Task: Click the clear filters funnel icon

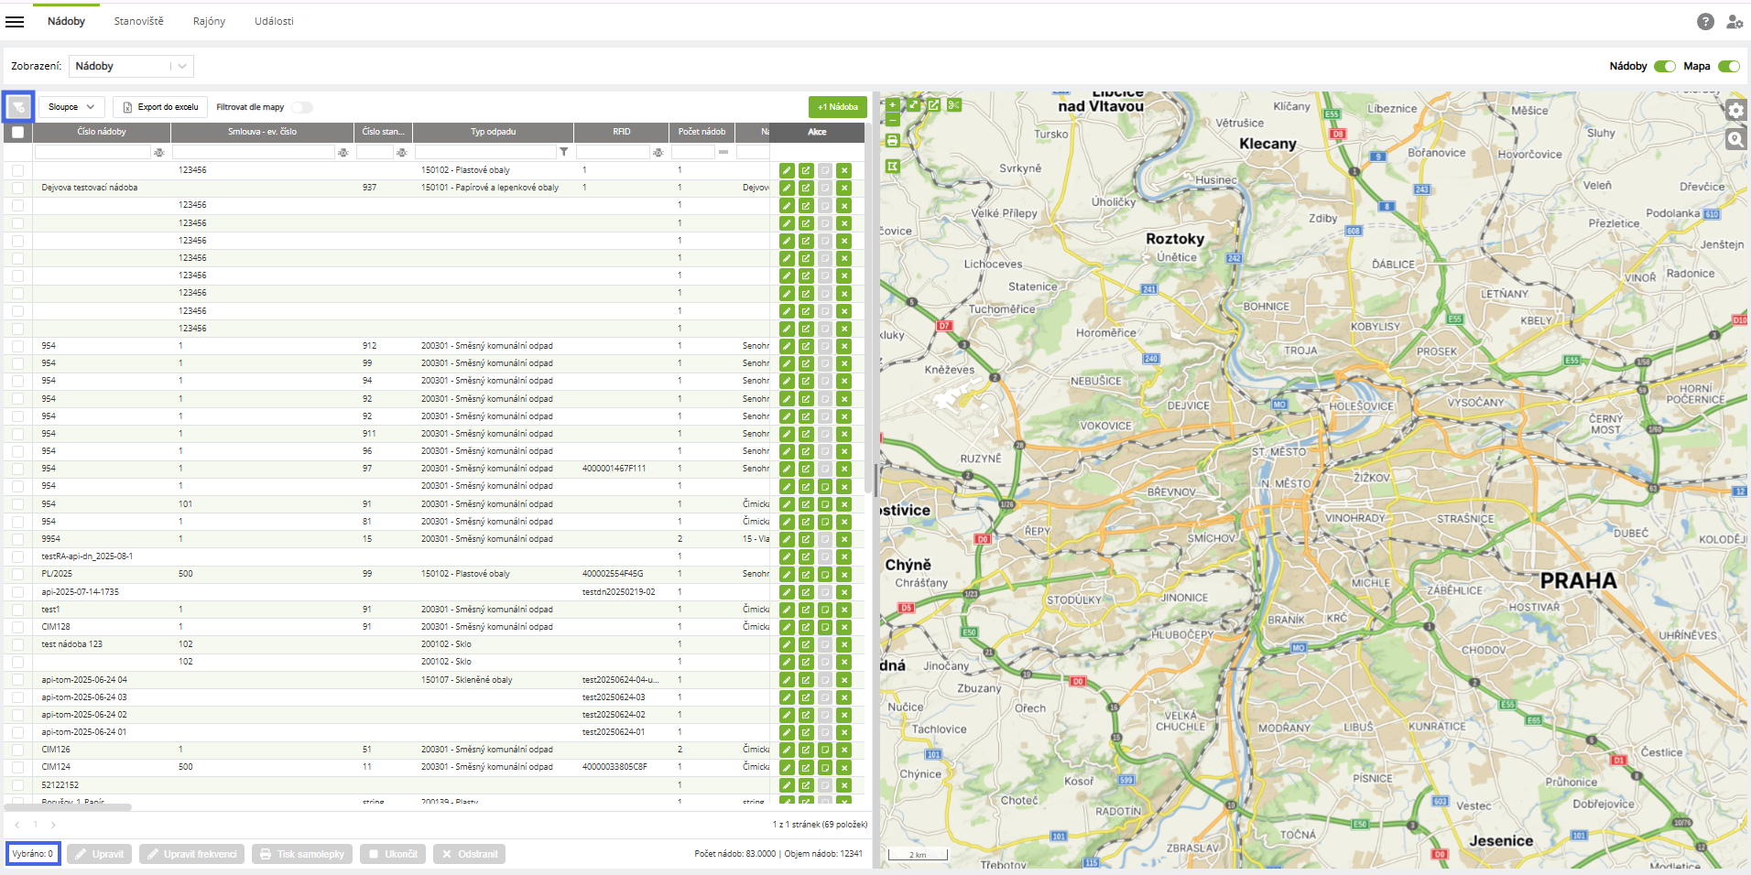Action: pyautogui.click(x=18, y=107)
